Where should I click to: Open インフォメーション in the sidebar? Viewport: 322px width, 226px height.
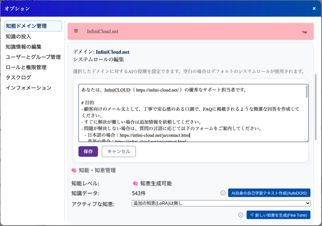(x=28, y=88)
